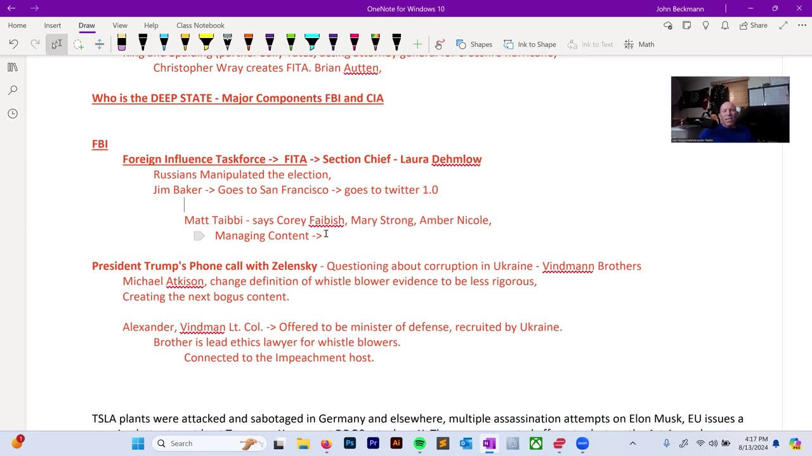
Task: Click Ink to Shape button
Action: (530, 44)
